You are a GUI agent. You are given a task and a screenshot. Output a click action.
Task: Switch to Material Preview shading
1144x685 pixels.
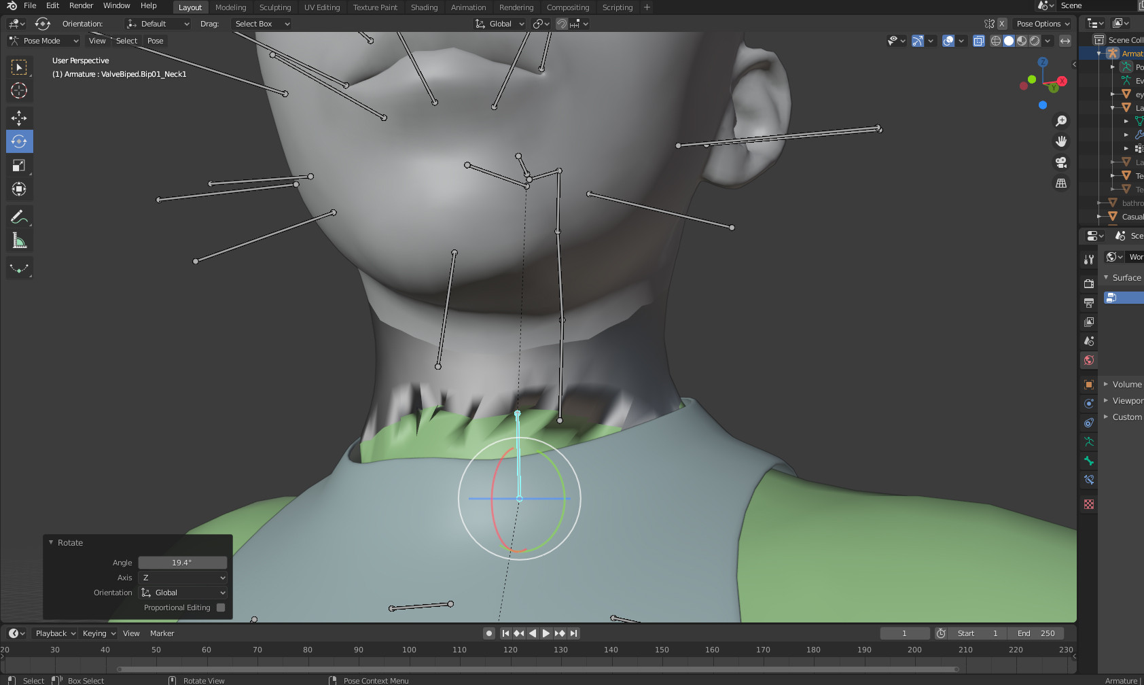click(1022, 41)
